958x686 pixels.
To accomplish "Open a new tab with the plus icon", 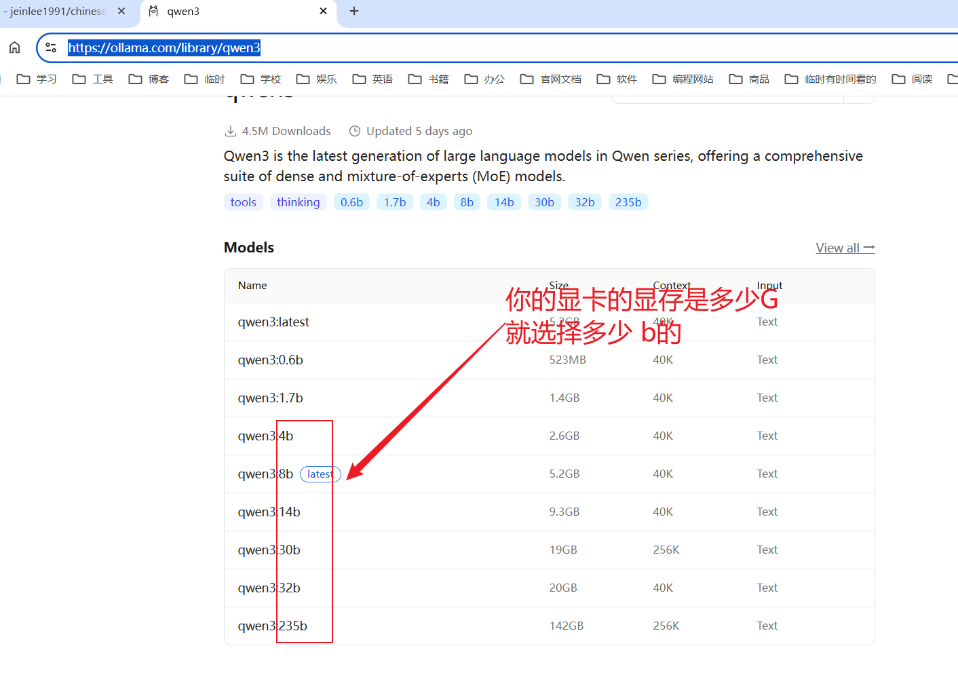I will (x=354, y=11).
